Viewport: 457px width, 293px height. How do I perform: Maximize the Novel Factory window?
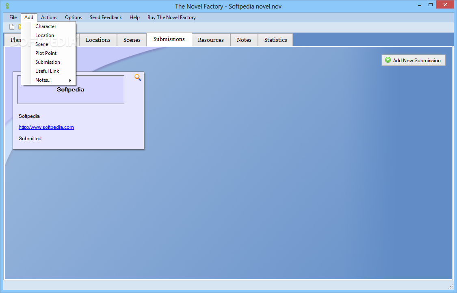[431, 4]
